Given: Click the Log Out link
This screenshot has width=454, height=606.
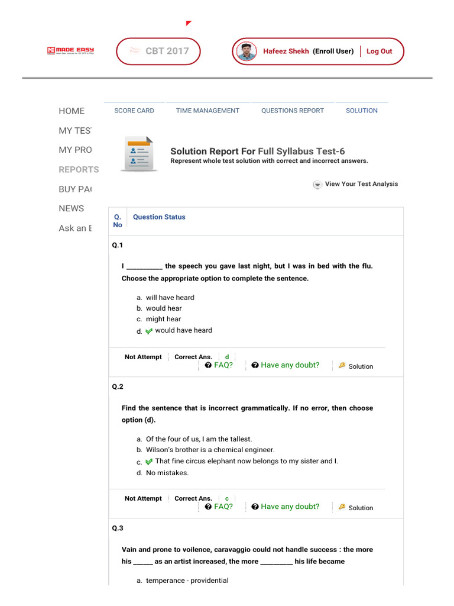Looking at the screenshot, I should [x=379, y=51].
